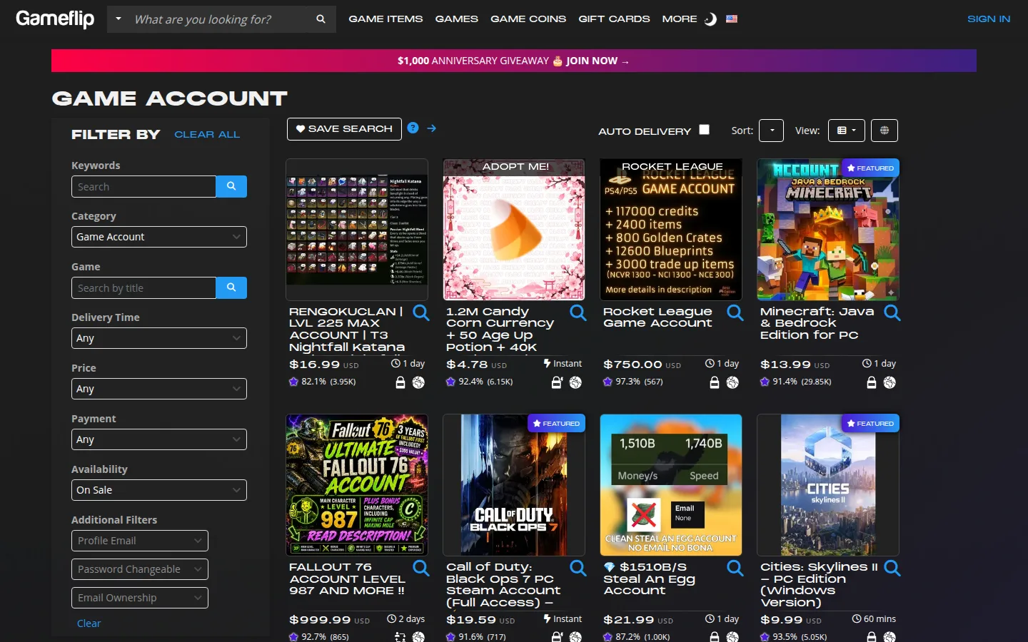
Task: Open the Delivery Time dropdown
Action: (x=159, y=338)
